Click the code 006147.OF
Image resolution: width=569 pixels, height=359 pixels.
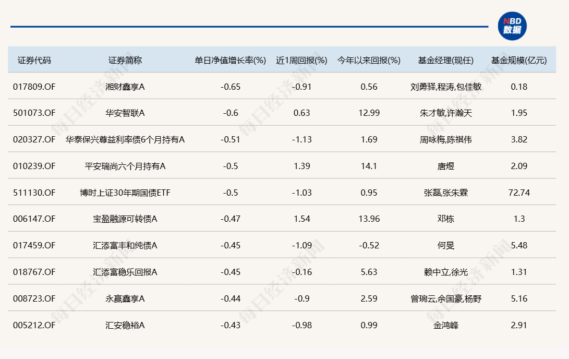pos(34,219)
